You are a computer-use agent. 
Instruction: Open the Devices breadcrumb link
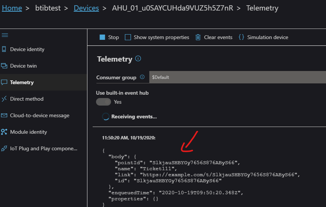[86, 8]
